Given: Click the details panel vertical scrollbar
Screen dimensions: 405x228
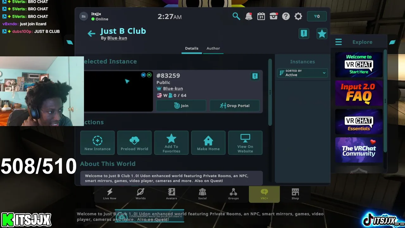Looking at the screenshot, I should click(x=270, y=92).
